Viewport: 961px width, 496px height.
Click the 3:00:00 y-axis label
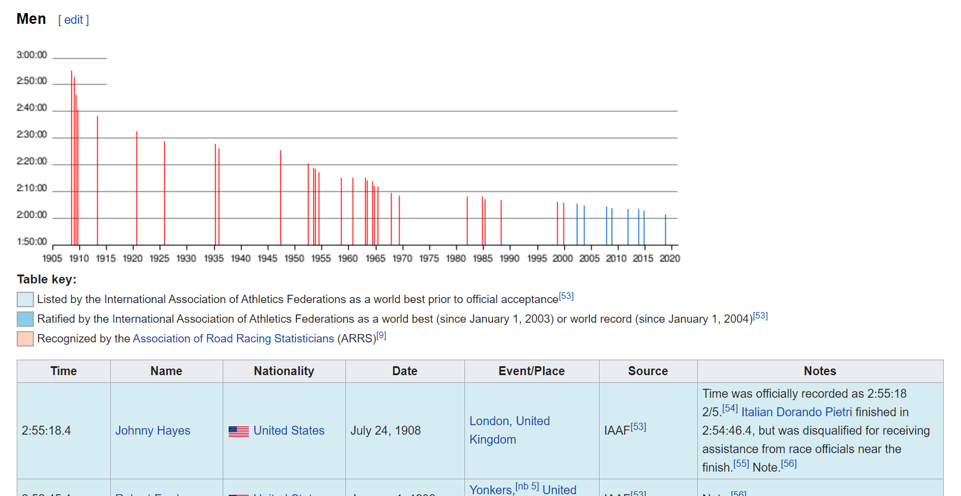(x=32, y=55)
